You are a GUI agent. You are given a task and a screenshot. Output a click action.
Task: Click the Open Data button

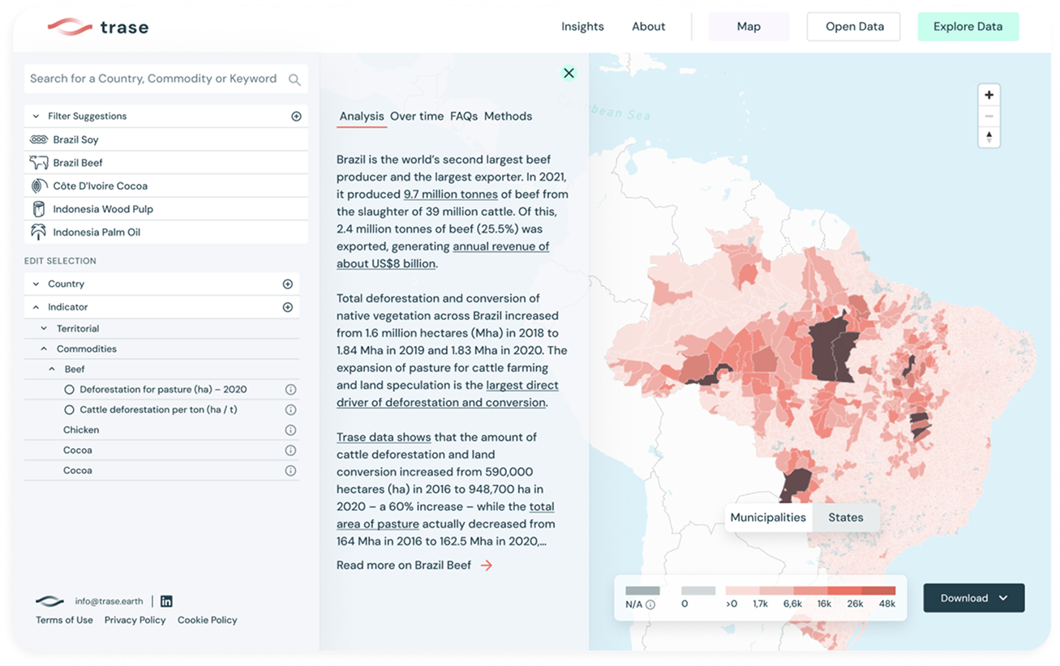tap(854, 27)
